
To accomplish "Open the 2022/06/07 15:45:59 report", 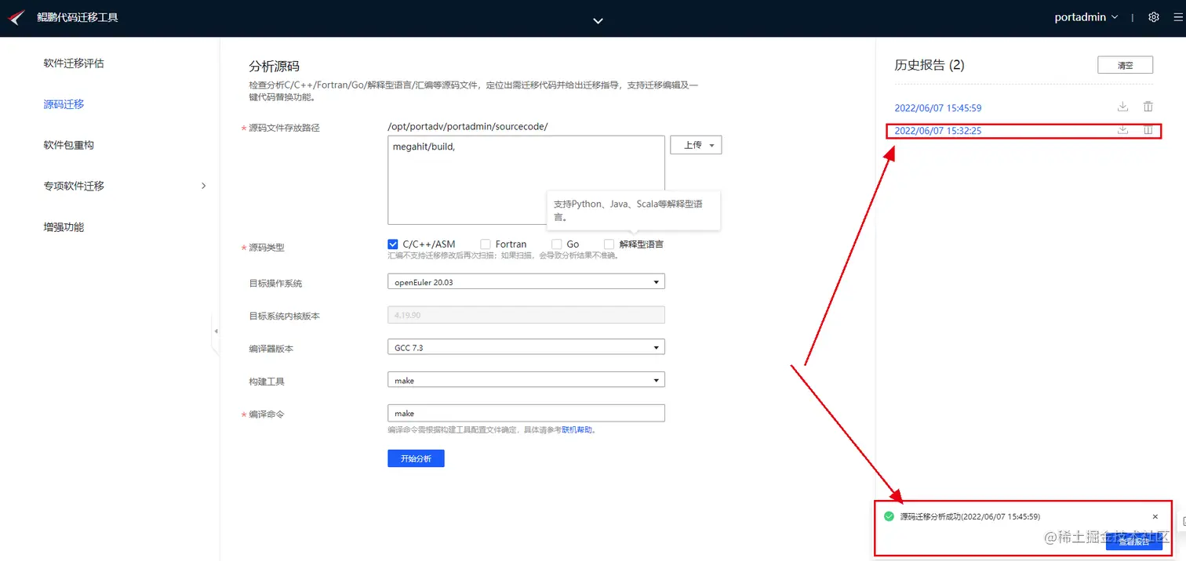I will (938, 108).
